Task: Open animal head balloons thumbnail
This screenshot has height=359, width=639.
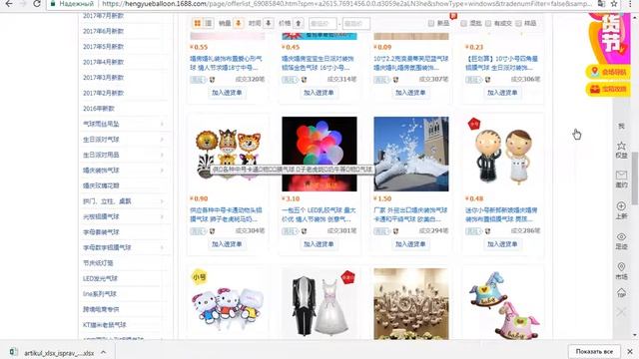Action: pos(228,154)
